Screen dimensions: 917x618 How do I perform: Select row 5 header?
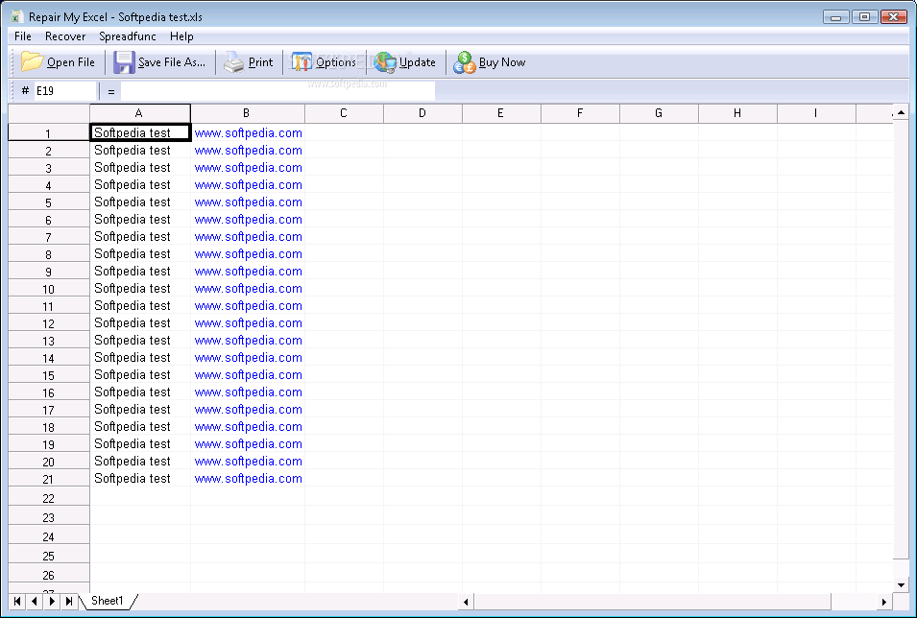pyautogui.click(x=49, y=202)
